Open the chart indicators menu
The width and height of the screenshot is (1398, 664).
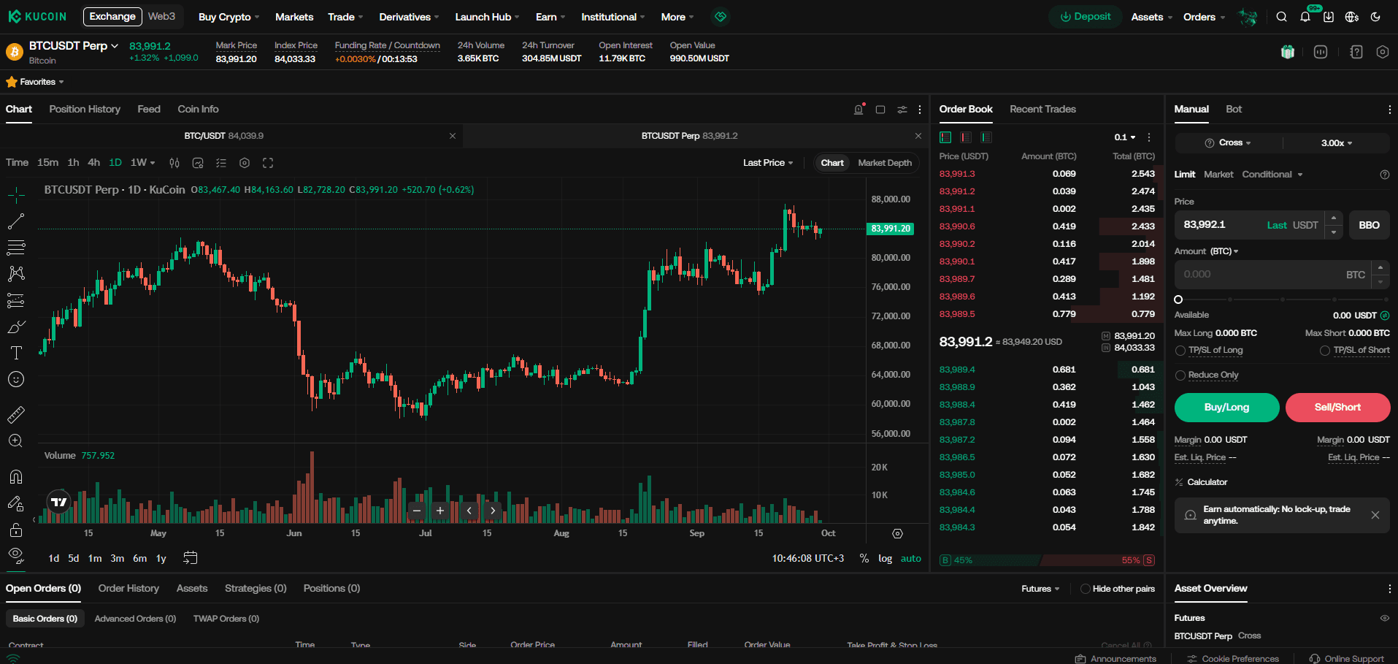pos(198,163)
